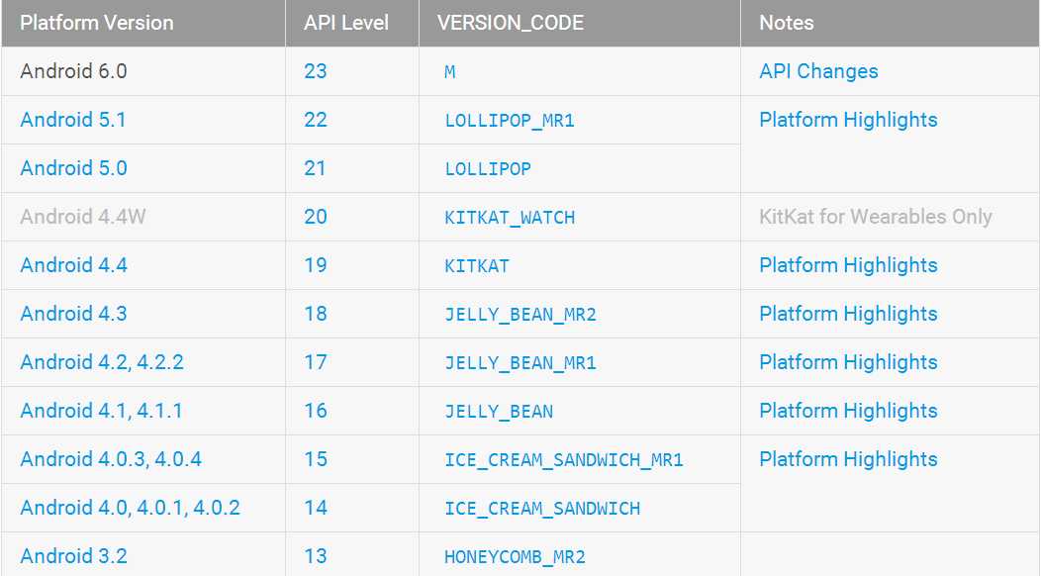Open the JELLY_BEAN version code link
Image resolution: width=1041 pixels, height=576 pixels.
coord(499,412)
